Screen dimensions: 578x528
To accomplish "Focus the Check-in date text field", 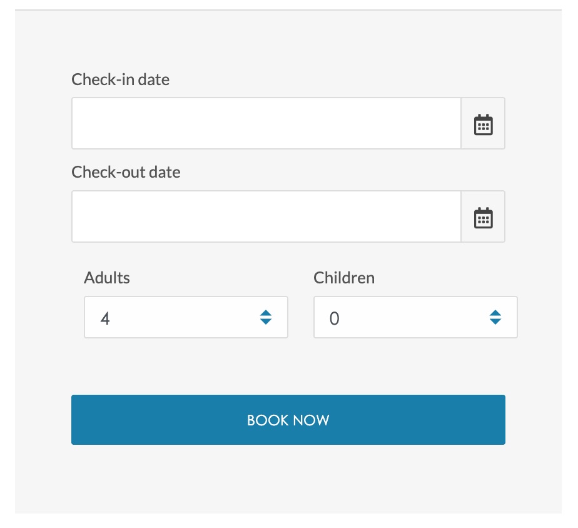I will pyautogui.click(x=266, y=124).
